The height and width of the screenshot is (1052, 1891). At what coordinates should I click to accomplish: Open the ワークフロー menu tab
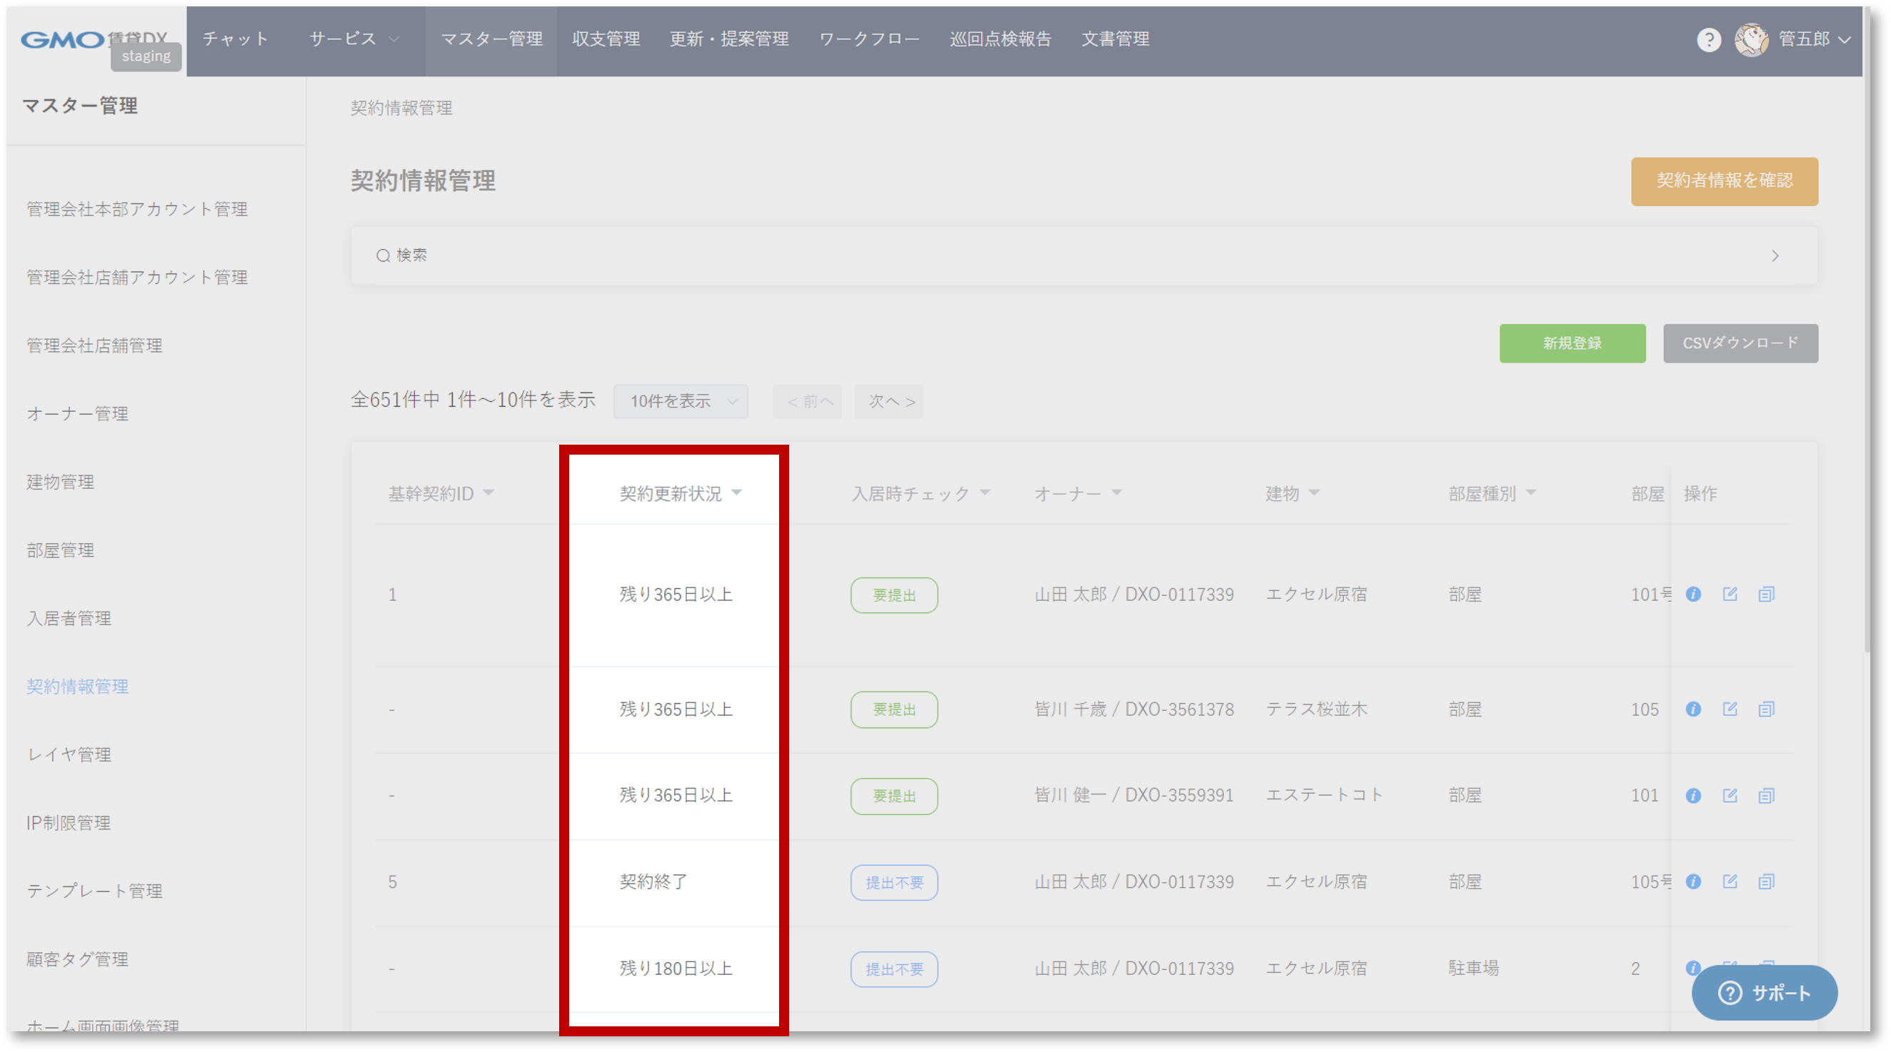[x=868, y=39]
